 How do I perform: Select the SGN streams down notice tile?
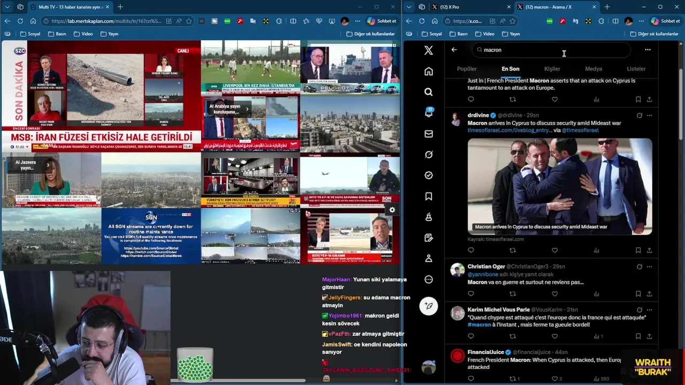(151, 236)
